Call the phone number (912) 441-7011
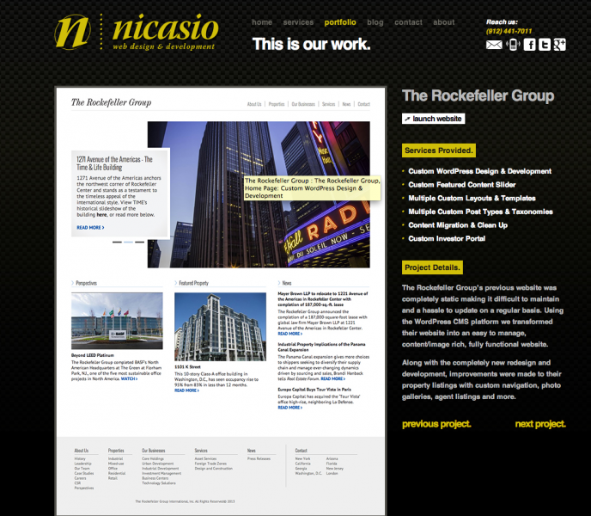This screenshot has width=591, height=516. point(509,32)
